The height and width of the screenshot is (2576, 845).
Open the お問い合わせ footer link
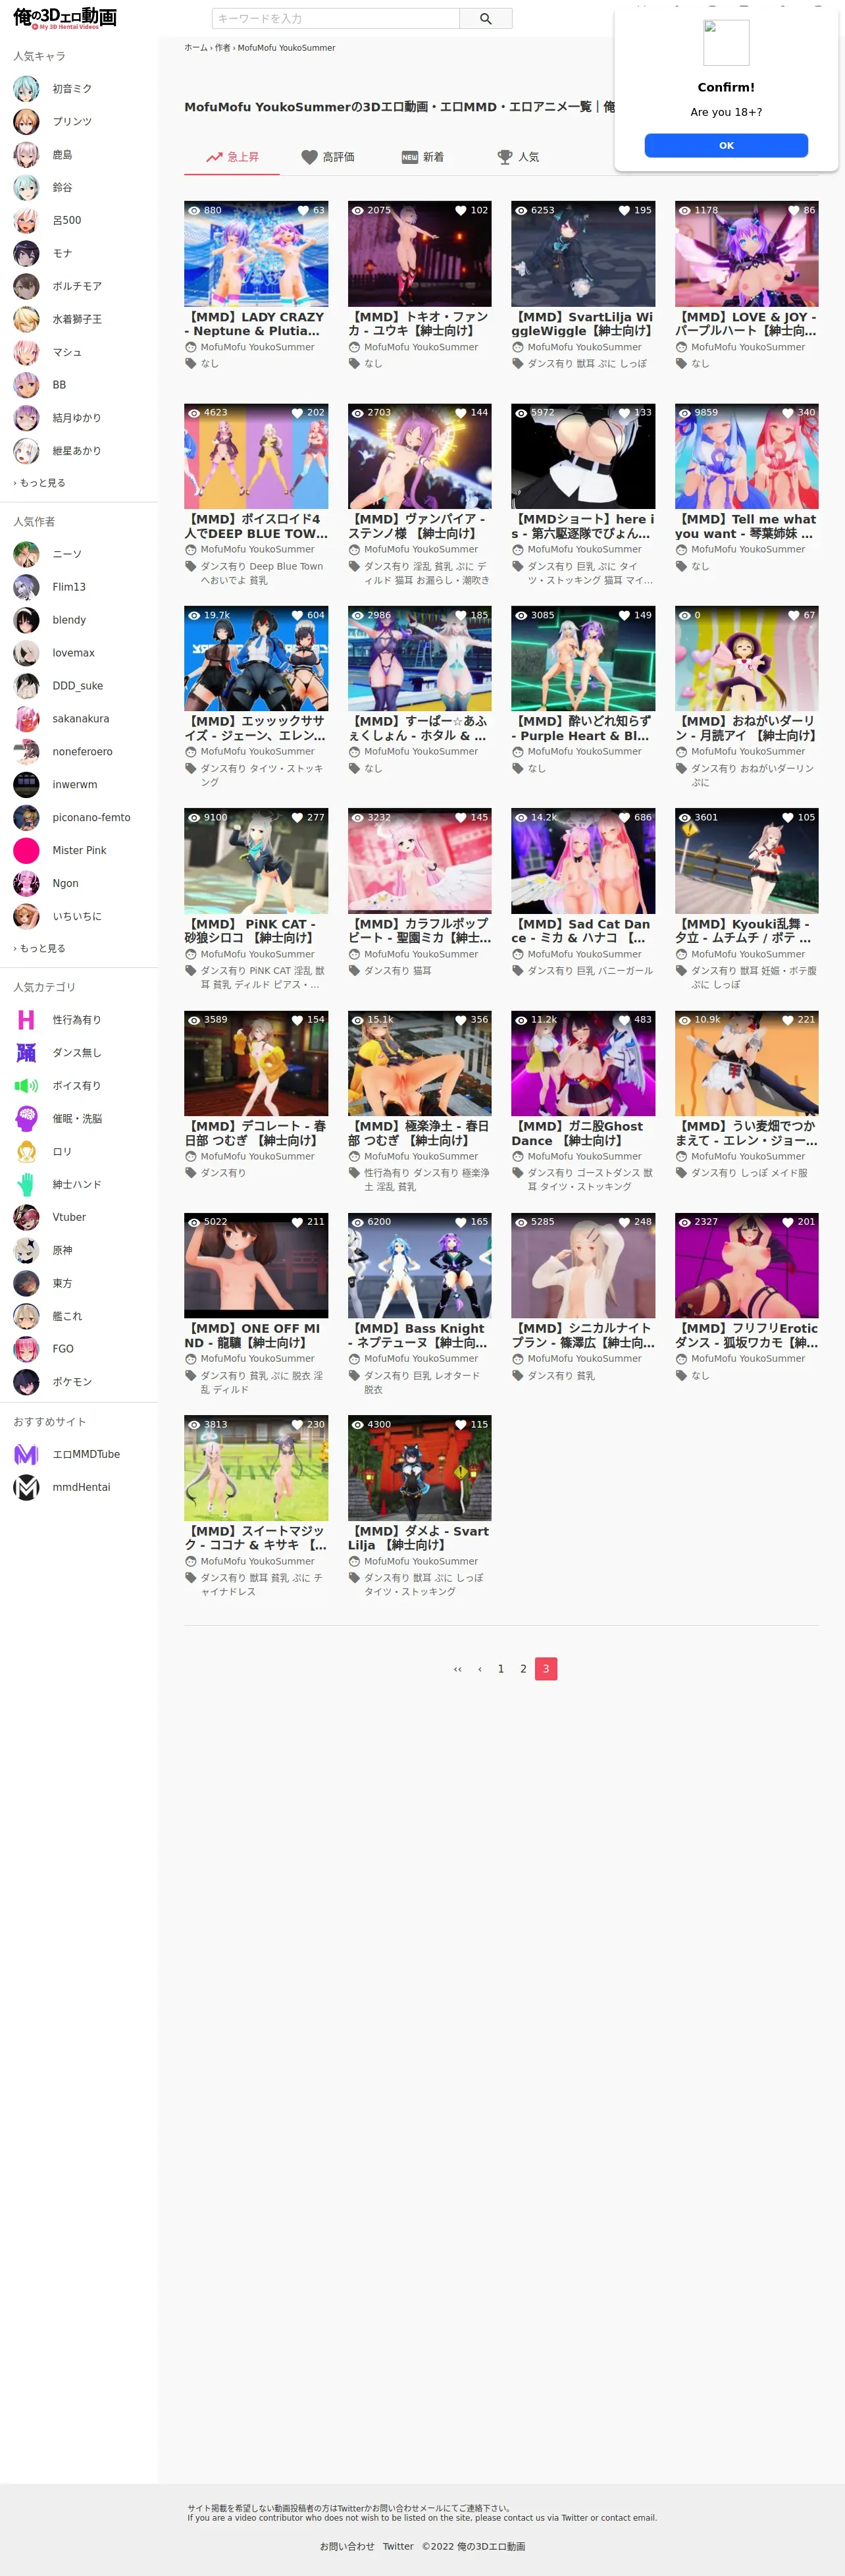[x=347, y=2547]
